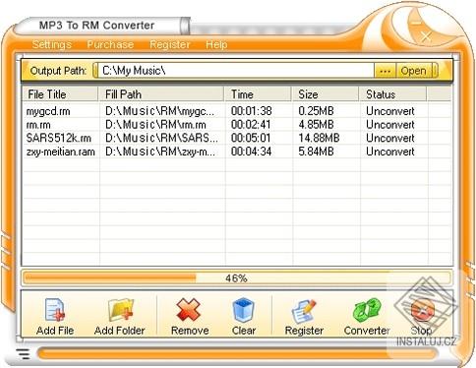Click the 46% conversion progress bar
The image size is (476, 368).
[x=237, y=278]
